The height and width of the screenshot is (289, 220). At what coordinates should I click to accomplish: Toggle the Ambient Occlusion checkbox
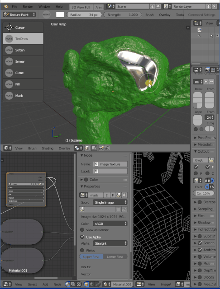click(x=200, y=250)
